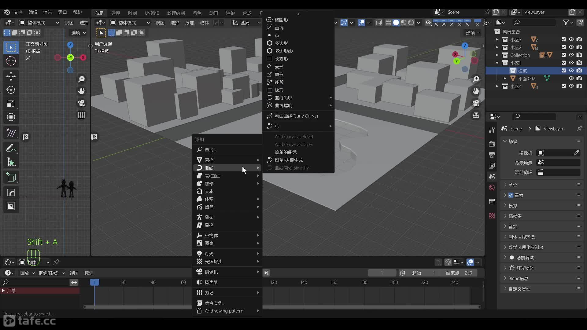Image resolution: width=587 pixels, height=330 pixels.
Task: Toggle exclude checkbox for Collection row
Action: tap(564, 55)
